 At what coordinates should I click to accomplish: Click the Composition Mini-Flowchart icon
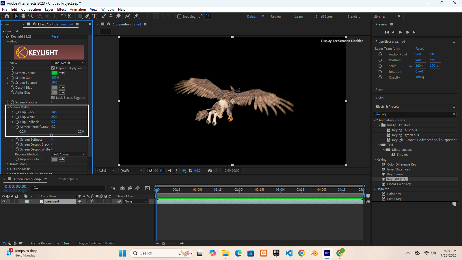point(113,188)
